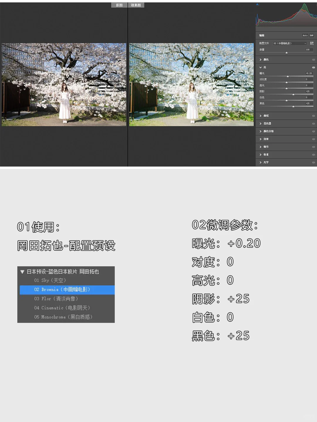Click the 高光 highlights value field

tap(309, 85)
